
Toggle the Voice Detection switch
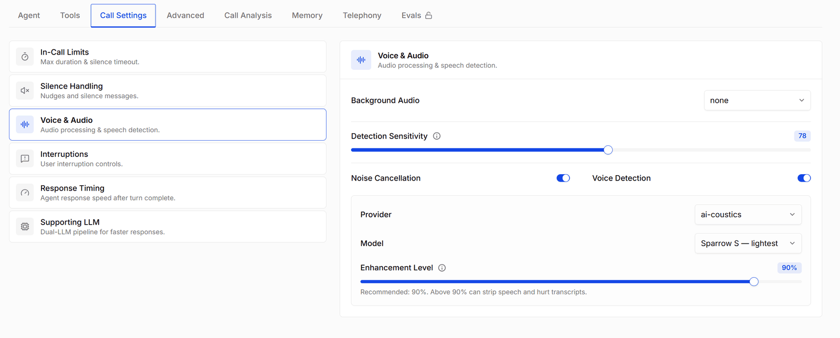tap(804, 178)
